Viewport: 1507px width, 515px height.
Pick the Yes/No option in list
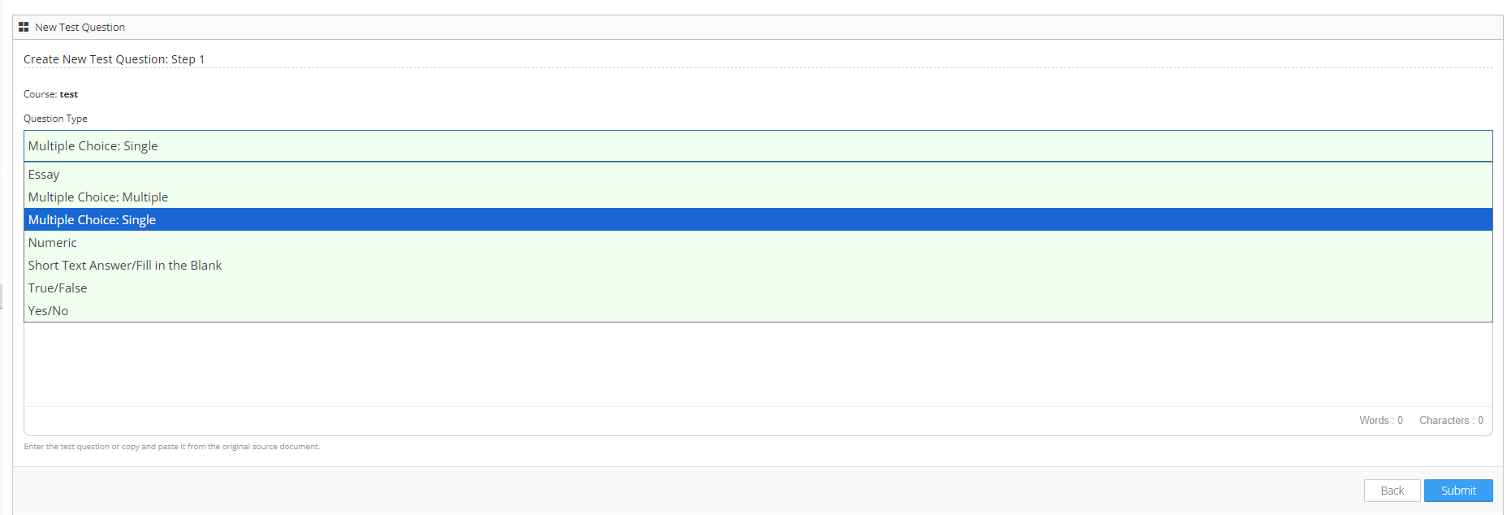point(49,311)
